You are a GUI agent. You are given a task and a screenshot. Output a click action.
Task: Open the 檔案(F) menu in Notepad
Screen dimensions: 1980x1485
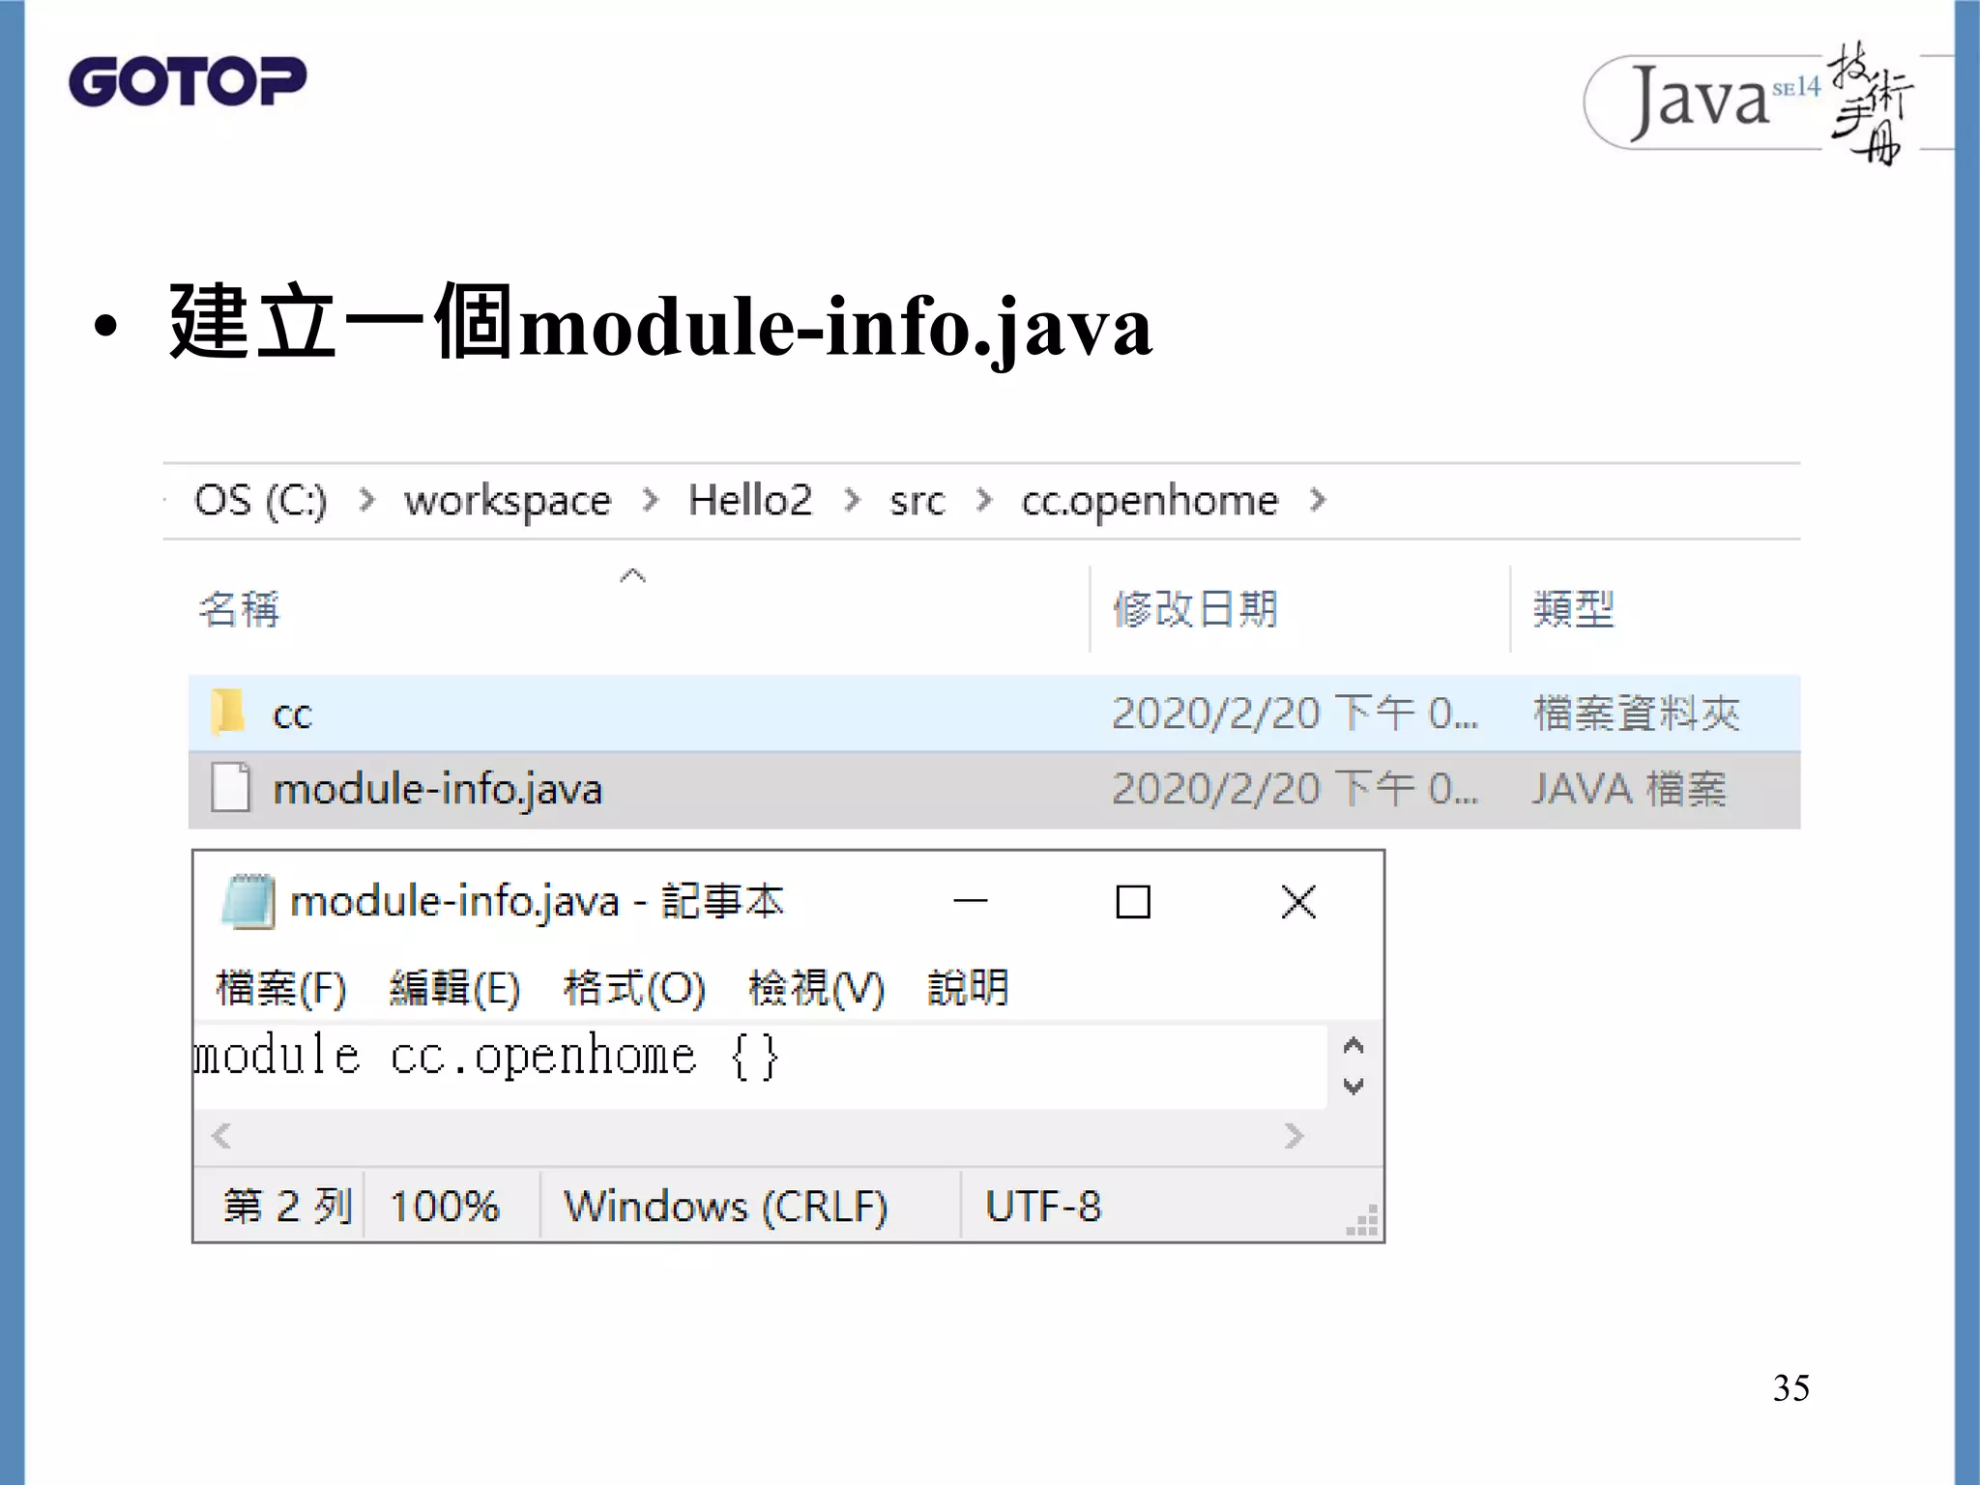click(281, 988)
